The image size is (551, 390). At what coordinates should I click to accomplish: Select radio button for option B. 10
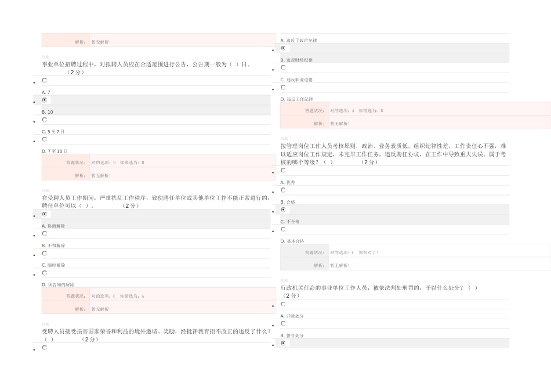pos(45,100)
